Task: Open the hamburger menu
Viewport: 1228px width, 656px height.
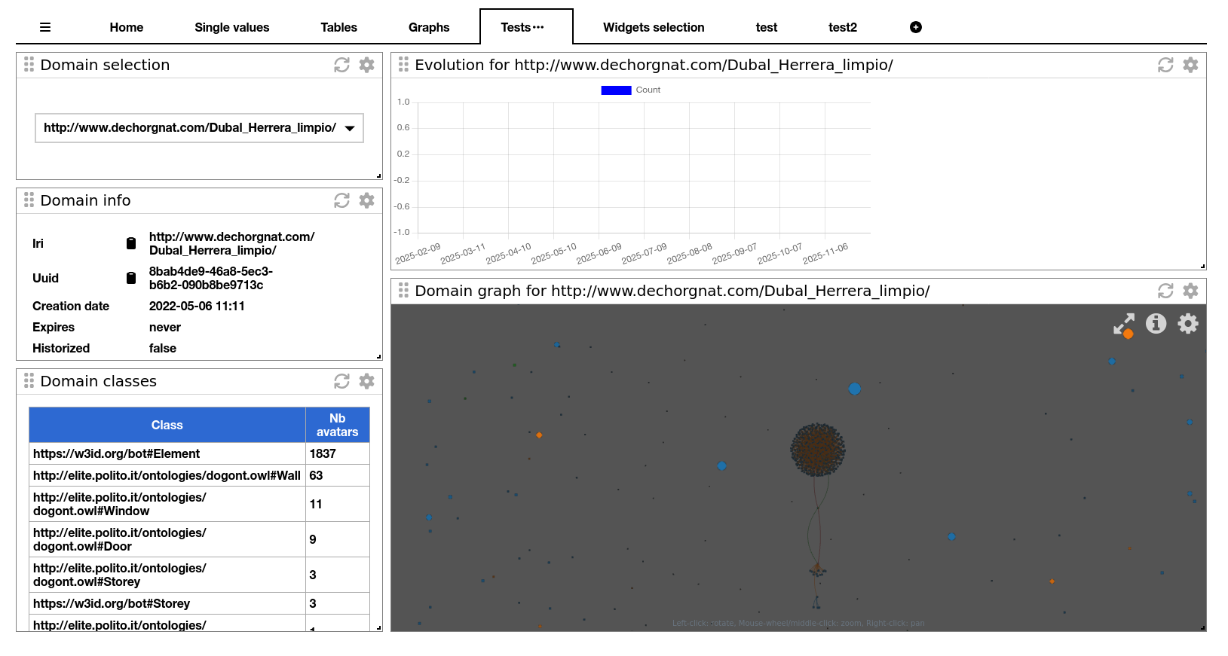Action: [45, 27]
